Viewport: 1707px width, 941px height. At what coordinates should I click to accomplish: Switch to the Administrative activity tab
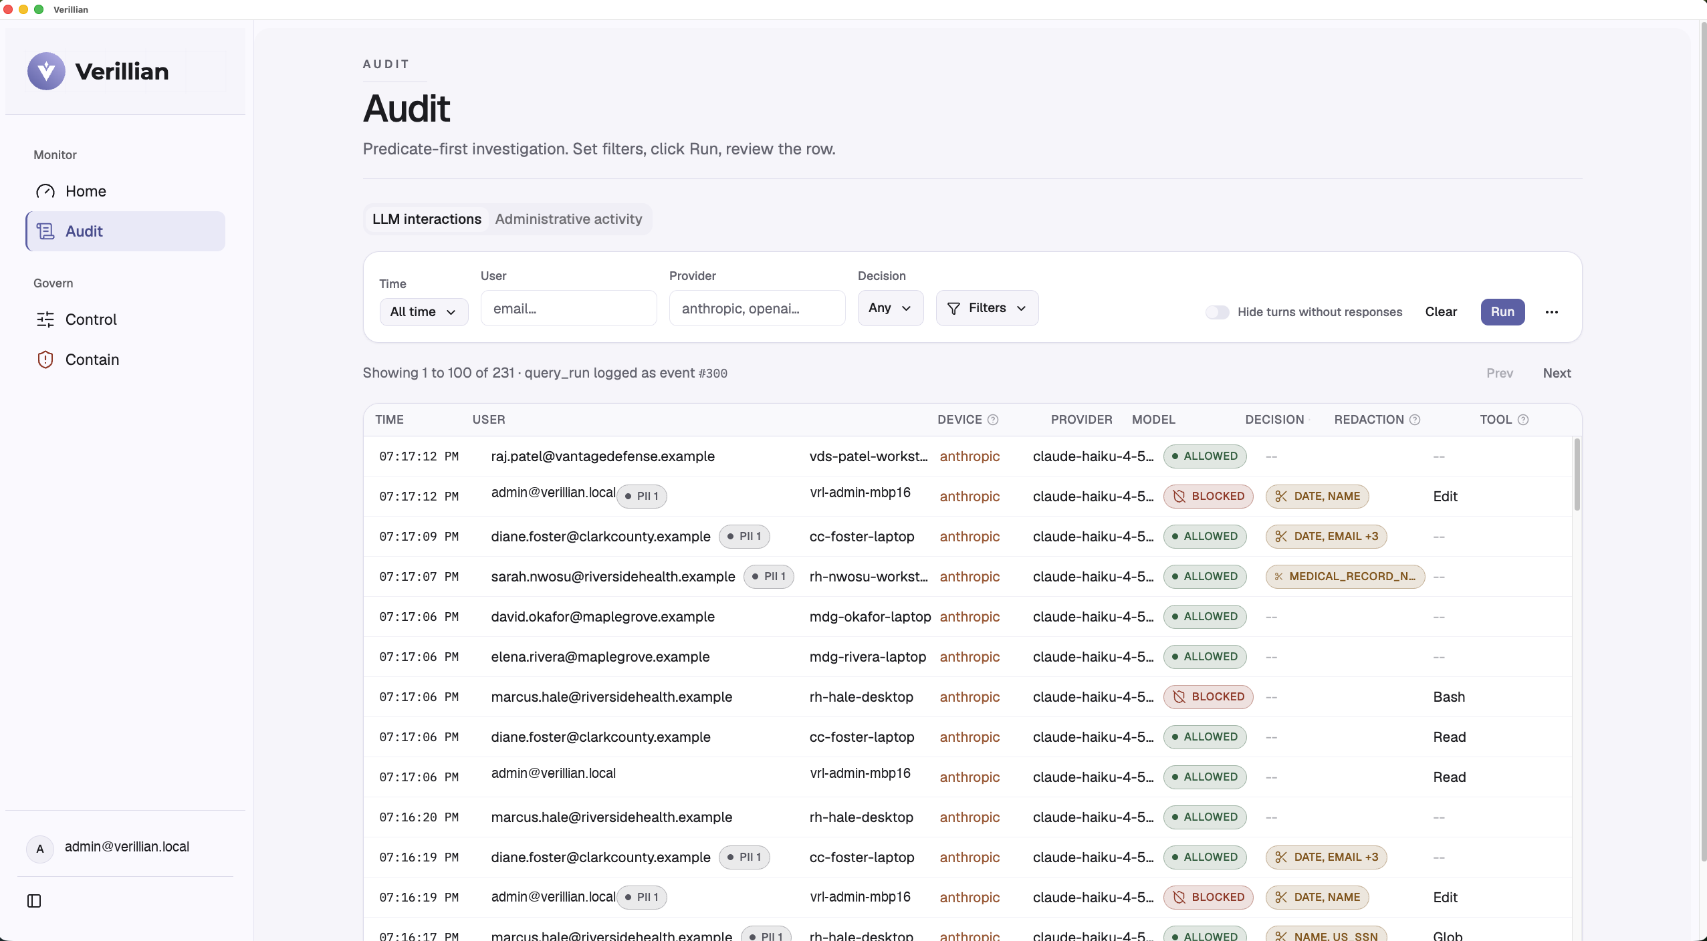pos(568,219)
